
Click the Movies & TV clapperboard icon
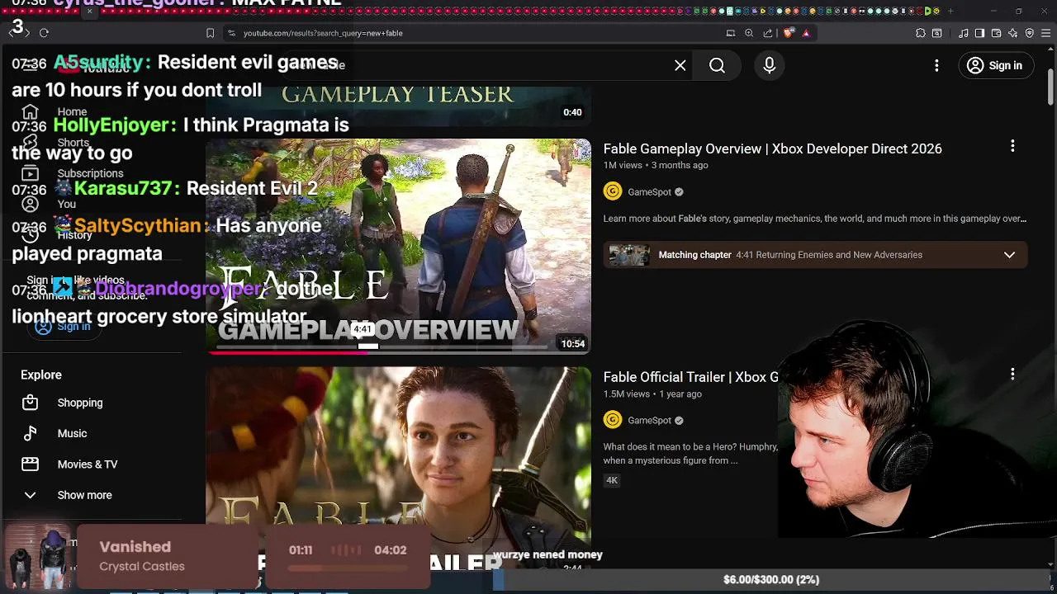click(30, 464)
